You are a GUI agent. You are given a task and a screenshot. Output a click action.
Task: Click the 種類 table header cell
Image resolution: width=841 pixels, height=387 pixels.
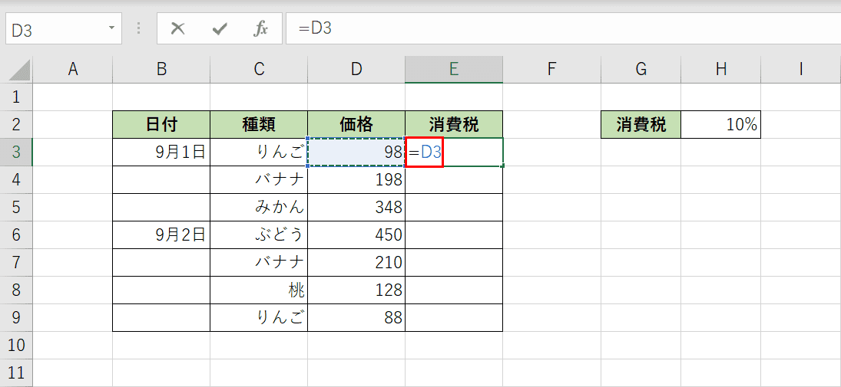tap(259, 125)
